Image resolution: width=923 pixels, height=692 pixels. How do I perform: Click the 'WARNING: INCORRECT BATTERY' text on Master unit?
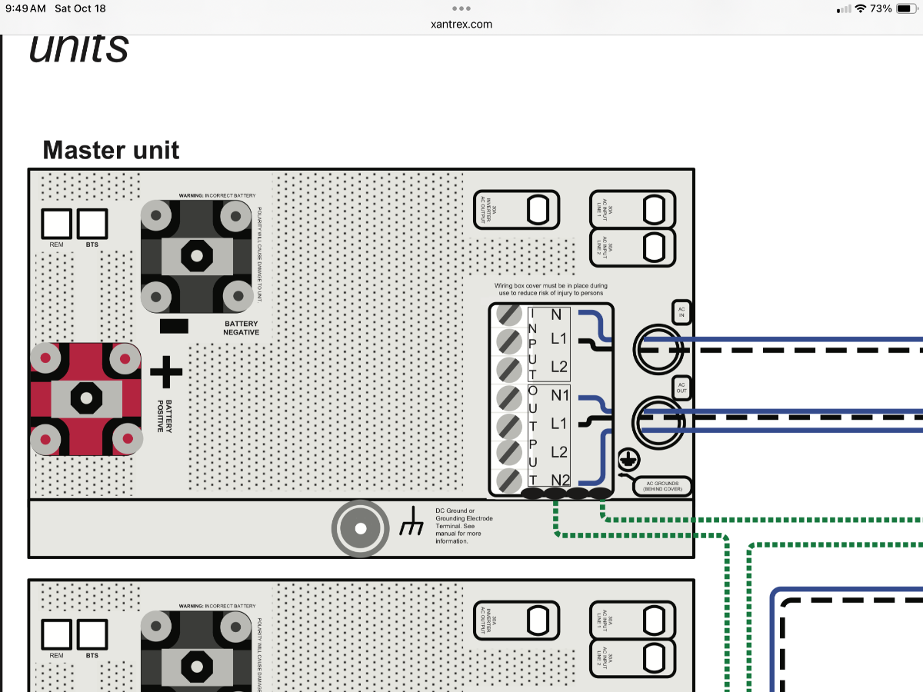[217, 195]
